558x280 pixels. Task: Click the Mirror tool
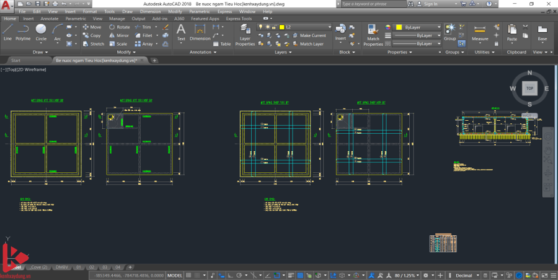click(x=118, y=35)
